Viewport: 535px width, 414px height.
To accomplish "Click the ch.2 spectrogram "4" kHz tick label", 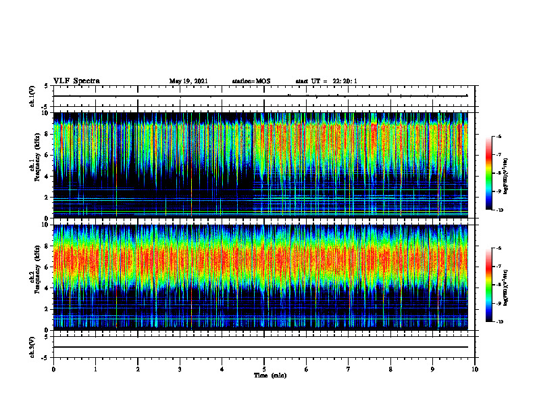I will coord(47,288).
